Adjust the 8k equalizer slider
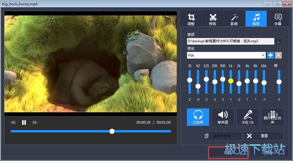 (255, 81)
